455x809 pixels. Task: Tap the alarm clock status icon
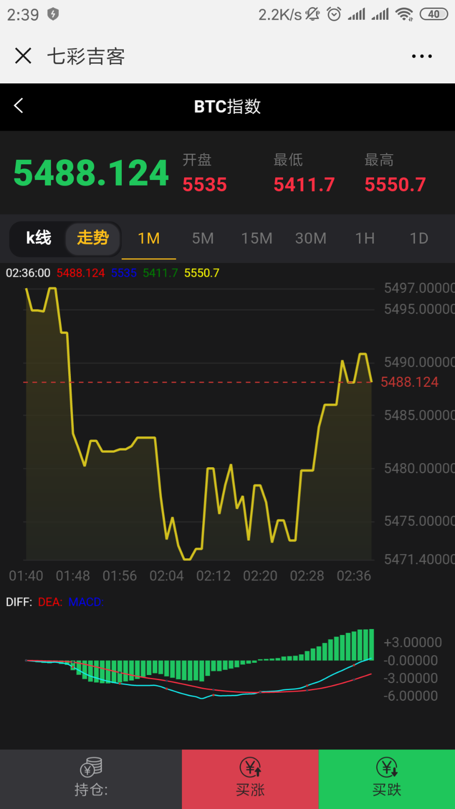(x=334, y=14)
